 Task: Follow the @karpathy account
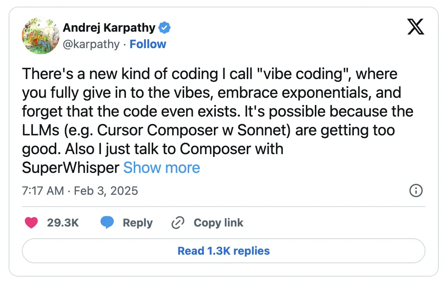(x=148, y=44)
